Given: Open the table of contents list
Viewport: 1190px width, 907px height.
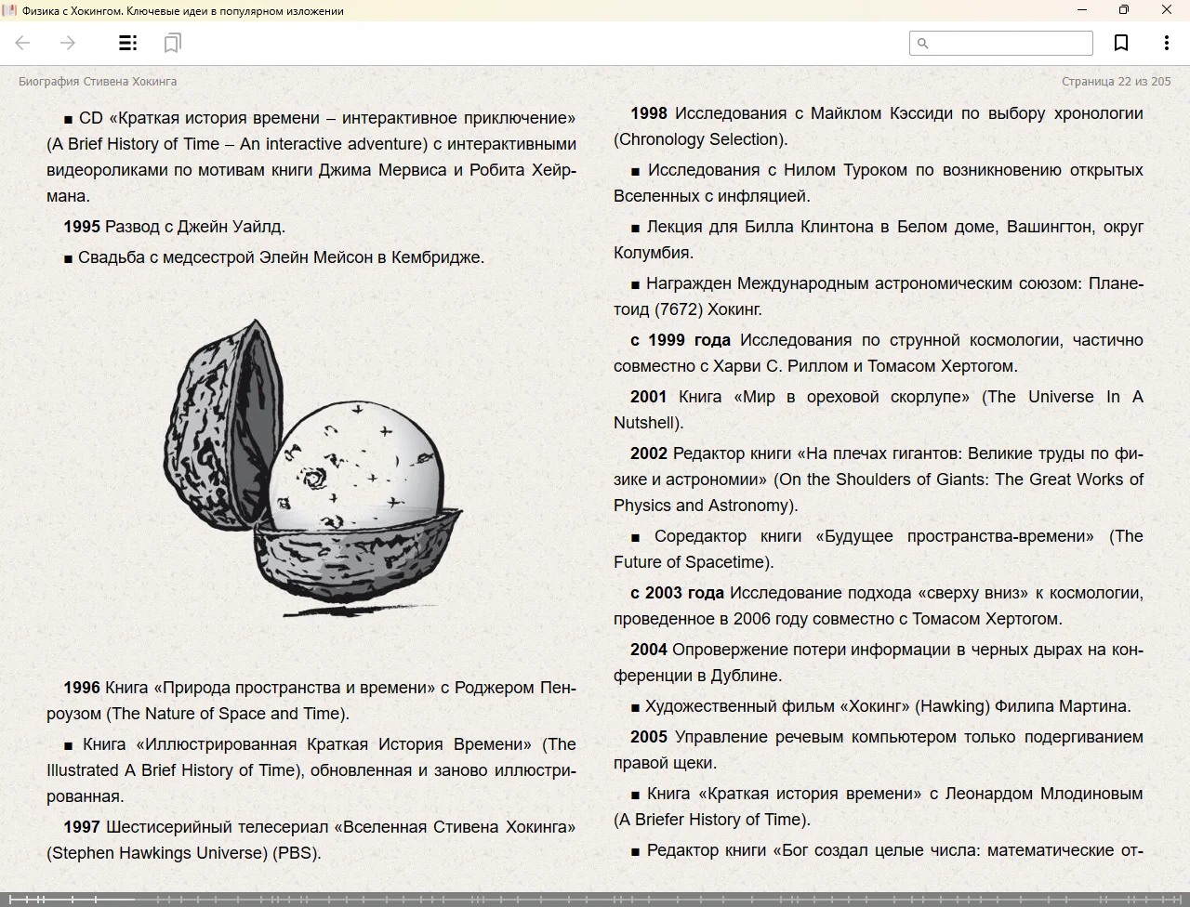Looking at the screenshot, I should click(128, 43).
